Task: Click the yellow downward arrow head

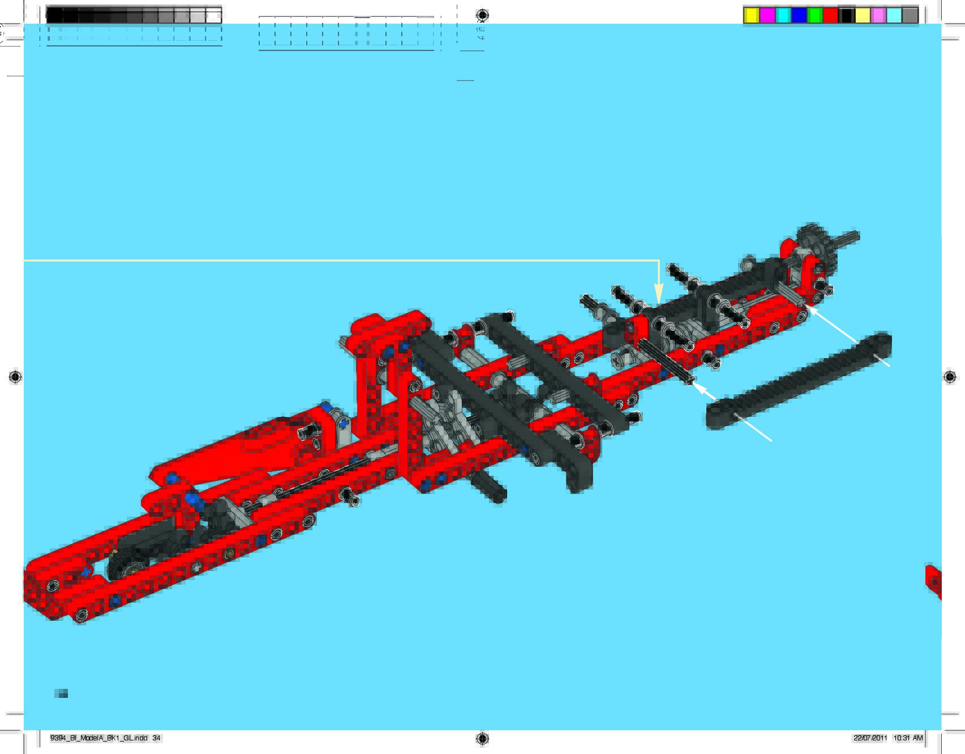Action: point(658,295)
